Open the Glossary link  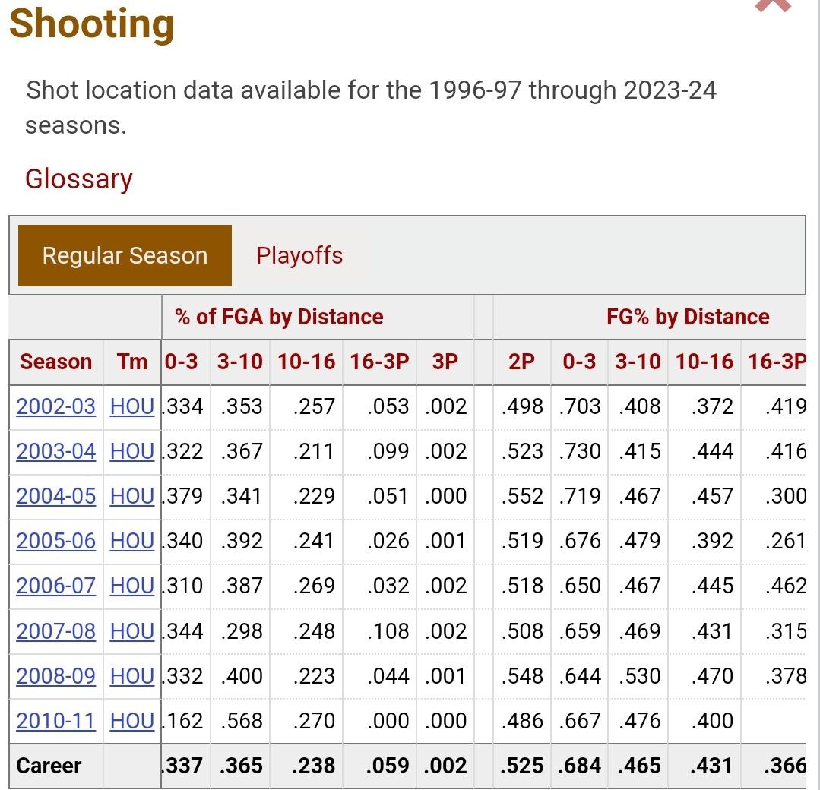click(x=79, y=179)
